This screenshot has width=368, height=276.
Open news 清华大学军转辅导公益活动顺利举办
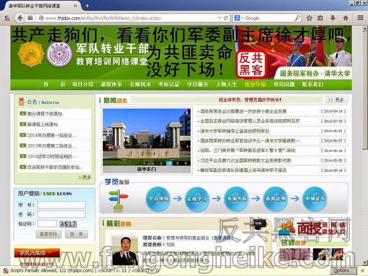click(235, 131)
